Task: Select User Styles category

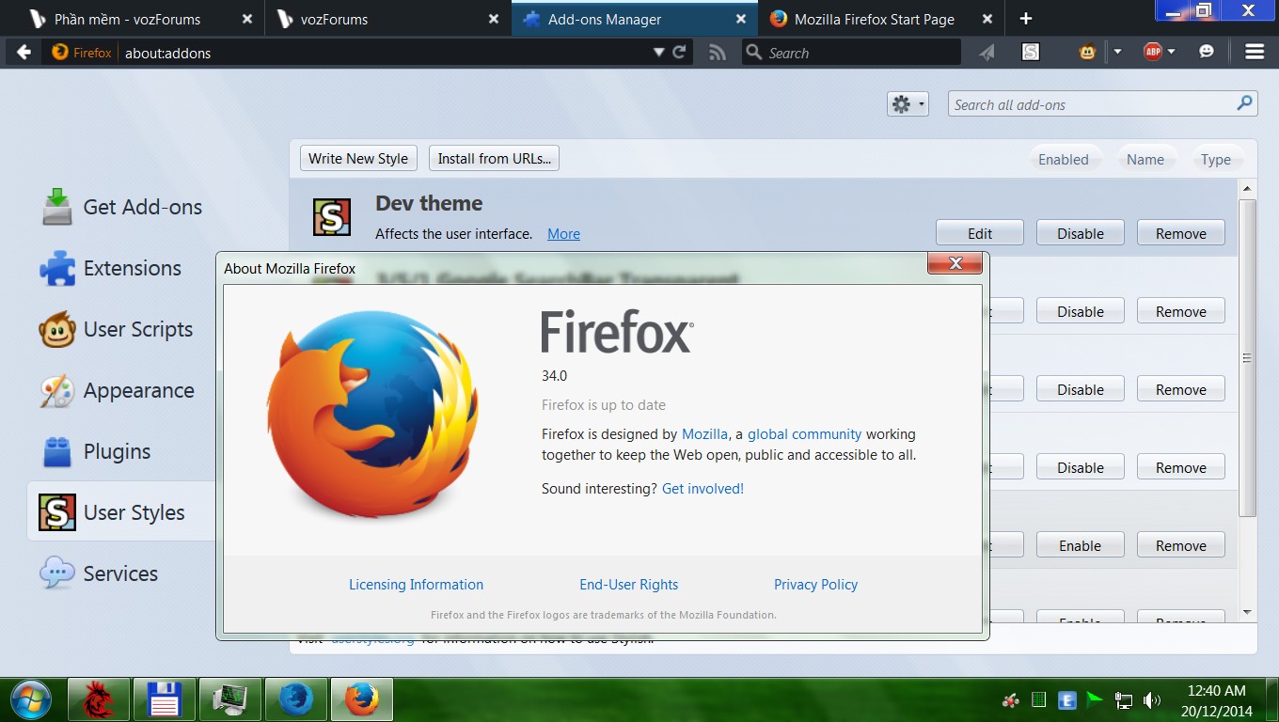Action: coord(122,512)
